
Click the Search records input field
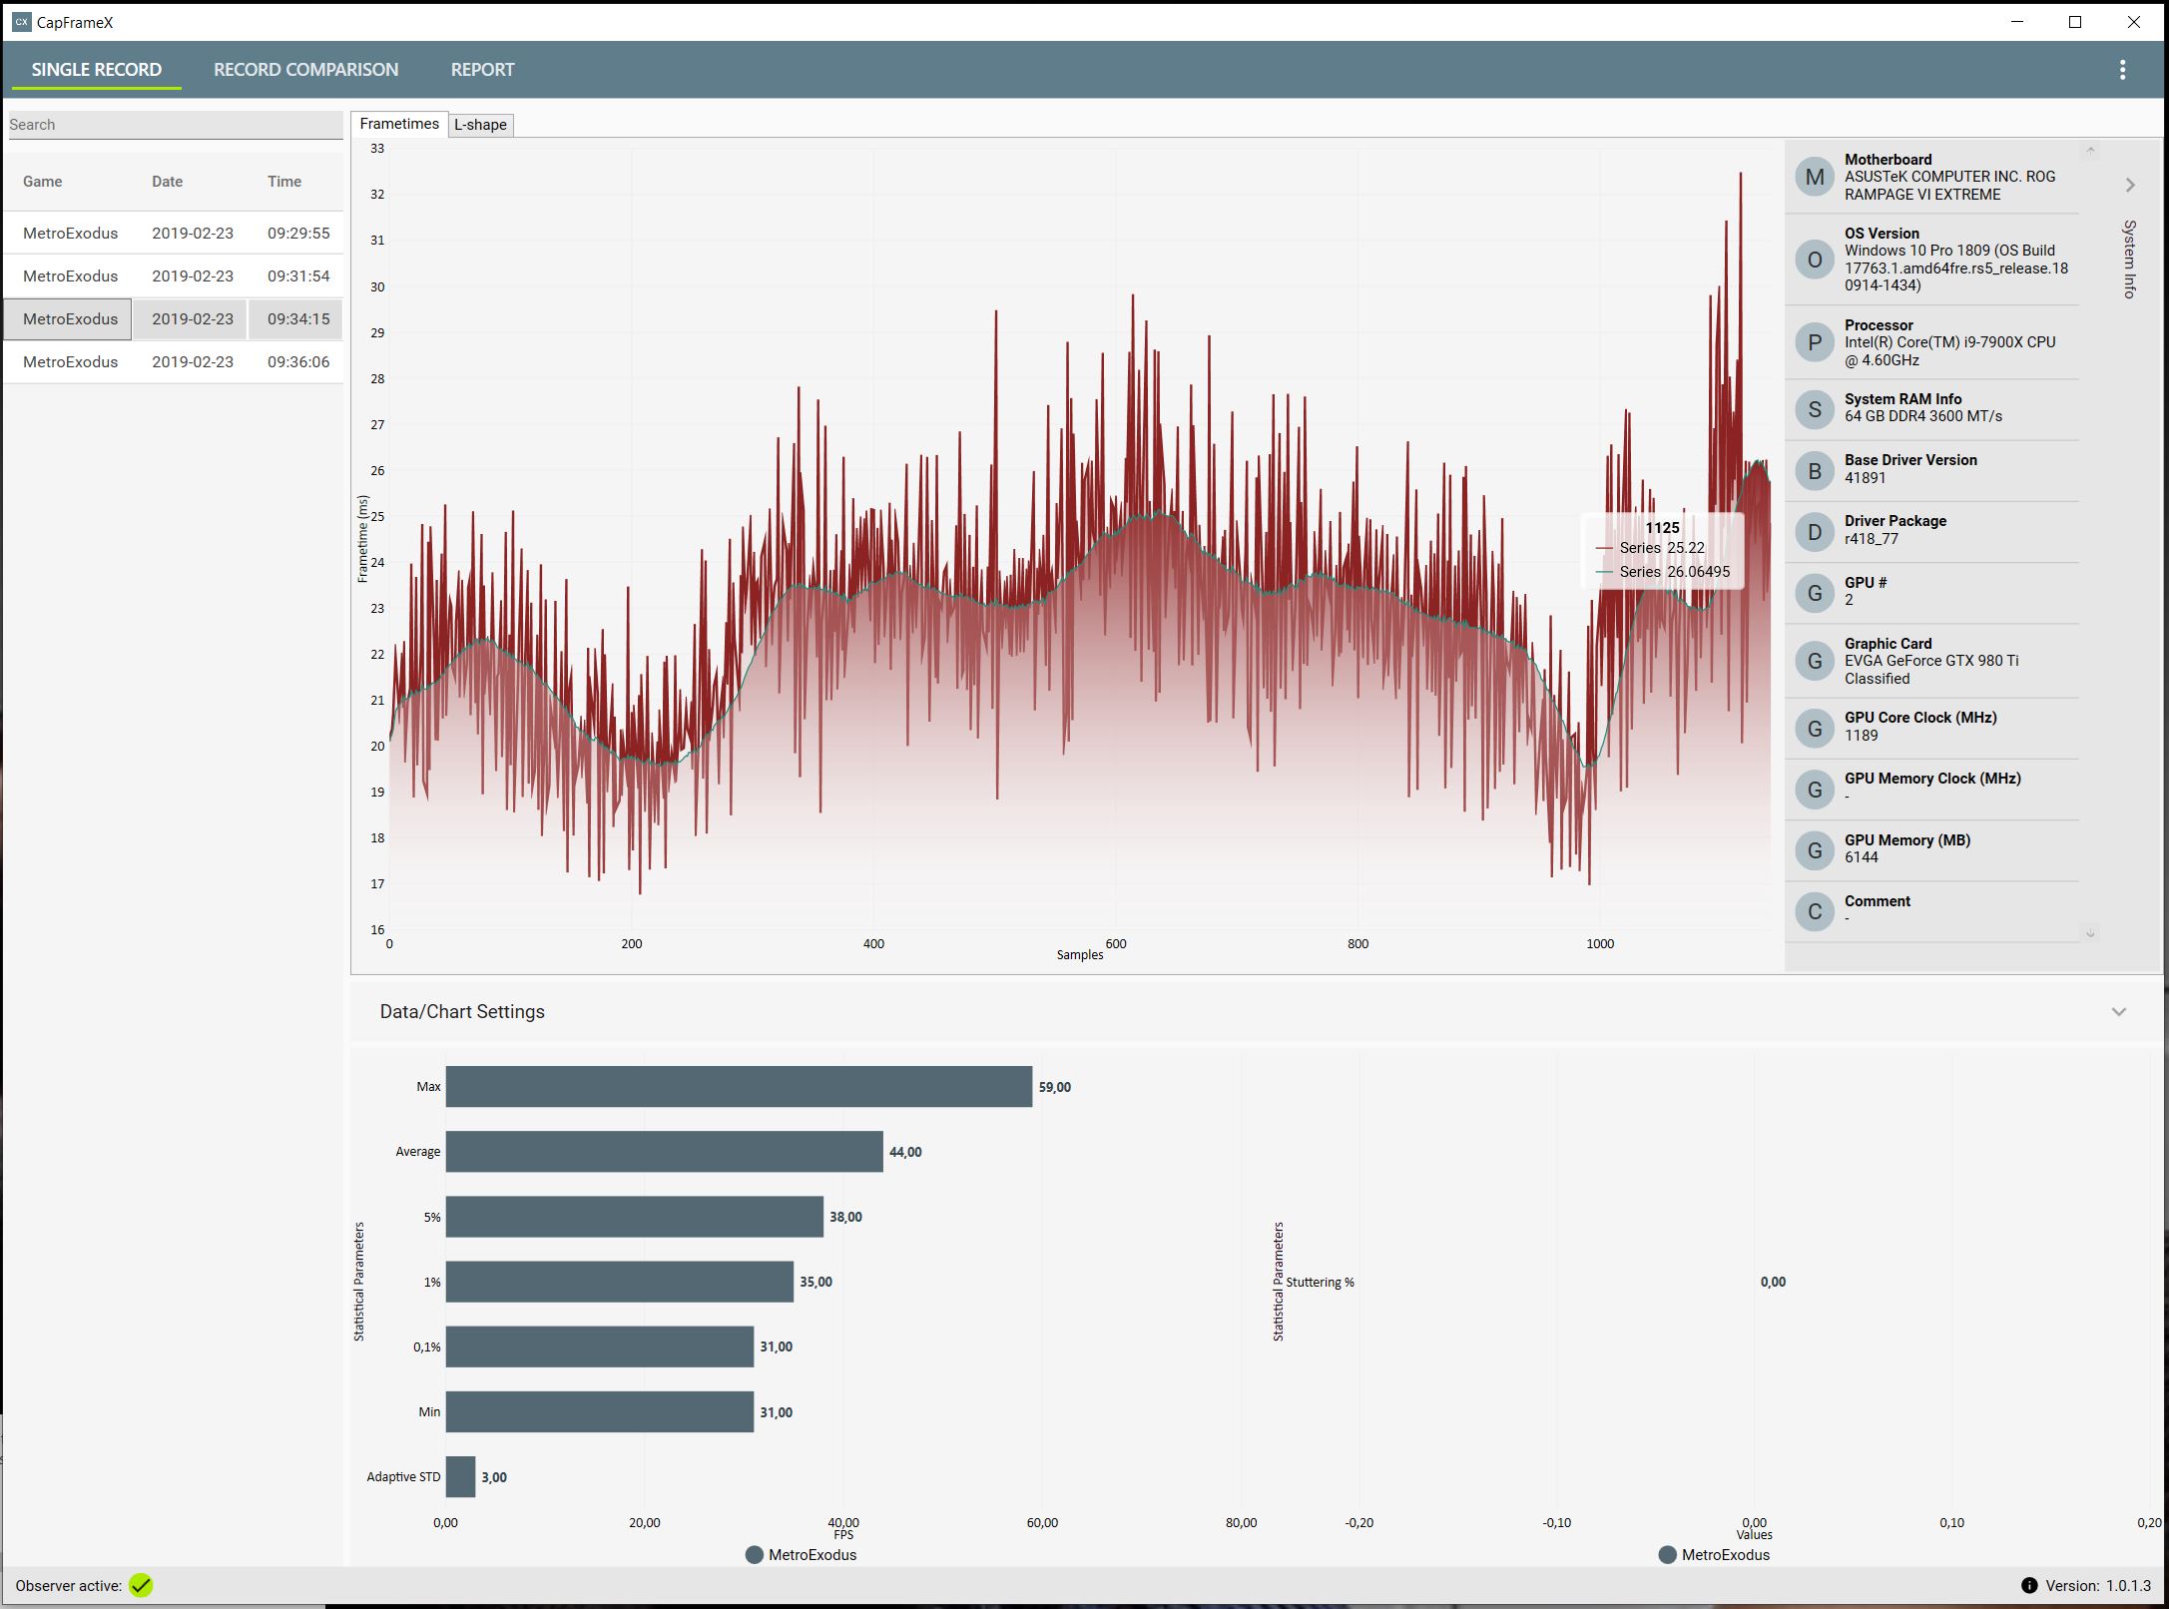coord(175,125)
